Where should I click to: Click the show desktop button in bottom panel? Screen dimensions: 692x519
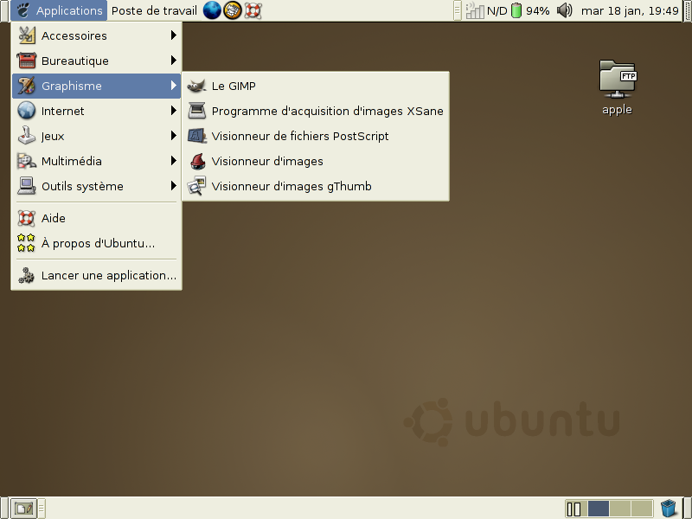(x=23, y=509)
